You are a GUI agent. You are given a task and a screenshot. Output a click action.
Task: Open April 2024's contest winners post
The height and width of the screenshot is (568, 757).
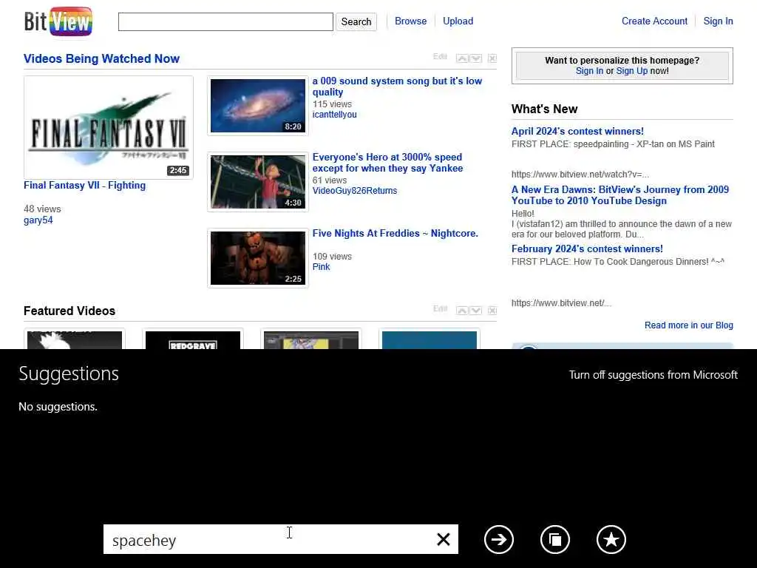click(x=577, y=132)
